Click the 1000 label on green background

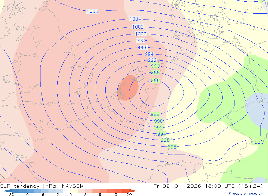[257, 142]
